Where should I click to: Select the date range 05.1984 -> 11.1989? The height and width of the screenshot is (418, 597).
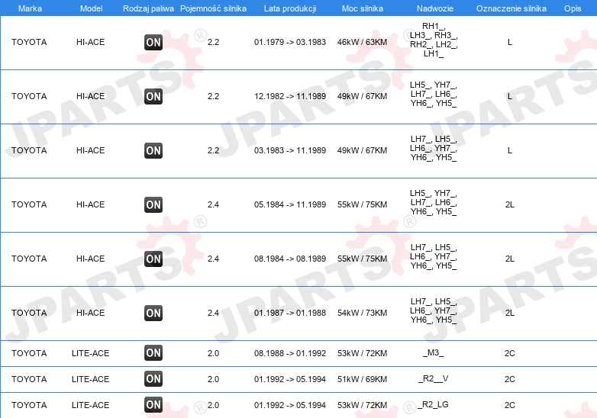tap(290, 204)
